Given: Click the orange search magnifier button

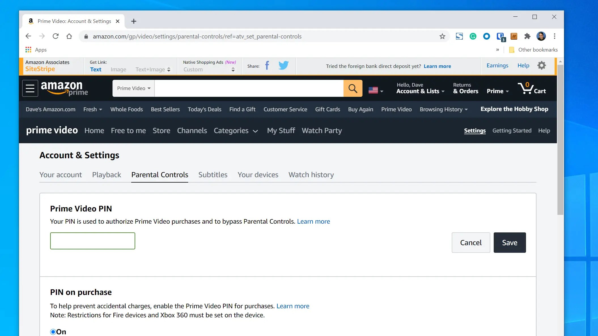Looking at the screenshot, I should pos(353,88).
